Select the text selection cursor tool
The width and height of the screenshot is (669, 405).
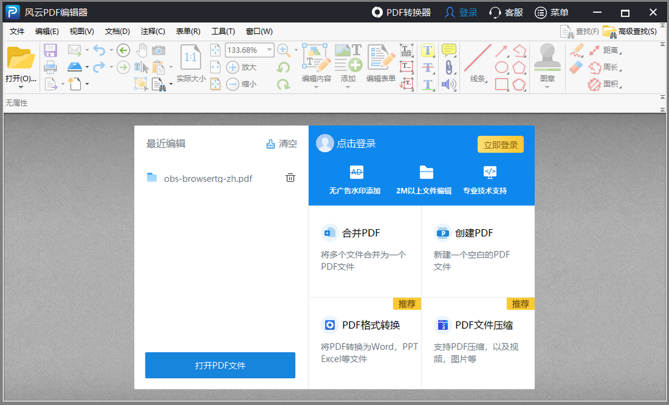141,67
